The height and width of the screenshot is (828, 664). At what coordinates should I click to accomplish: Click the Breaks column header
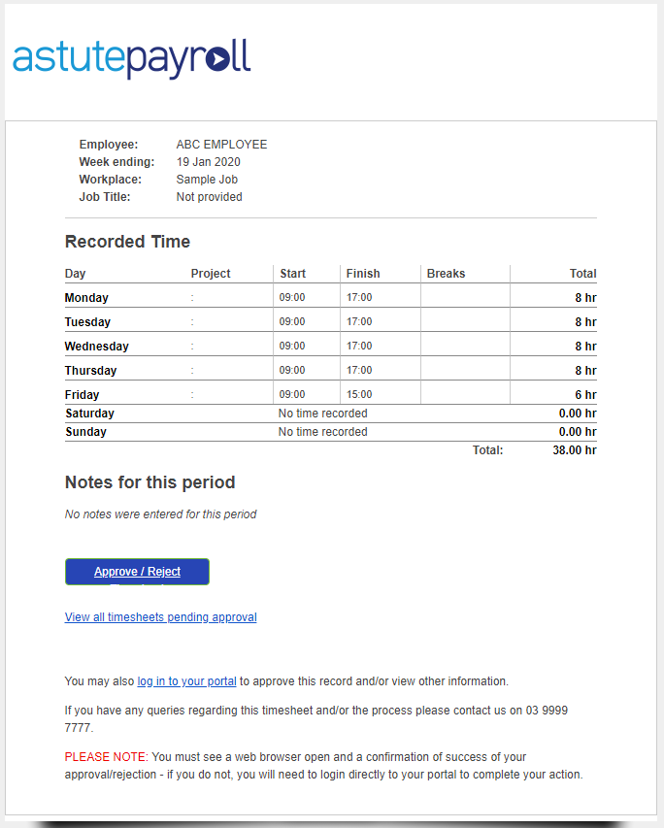coord(446,273)
